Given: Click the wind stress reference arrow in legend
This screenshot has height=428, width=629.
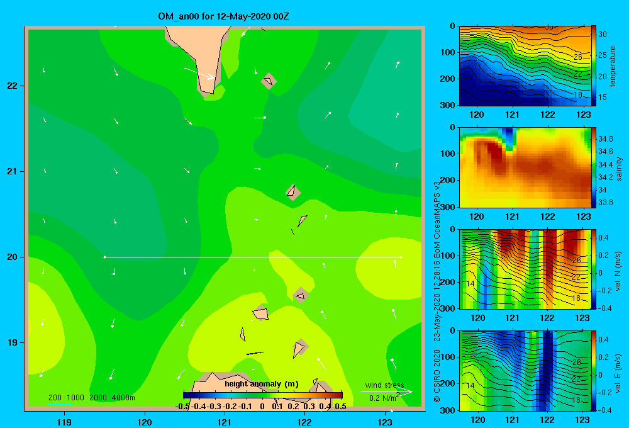Looking at the screenshot, I should [x=386, y=392].
